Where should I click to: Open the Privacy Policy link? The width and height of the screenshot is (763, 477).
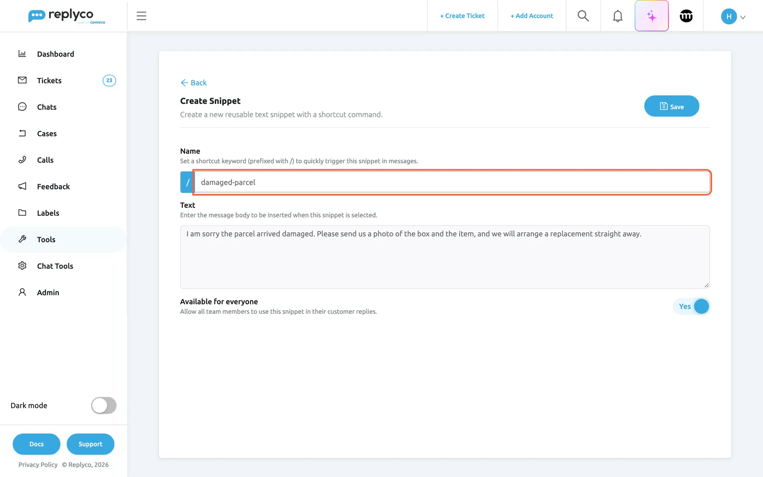pyautogui.click(x=38, y=465)
